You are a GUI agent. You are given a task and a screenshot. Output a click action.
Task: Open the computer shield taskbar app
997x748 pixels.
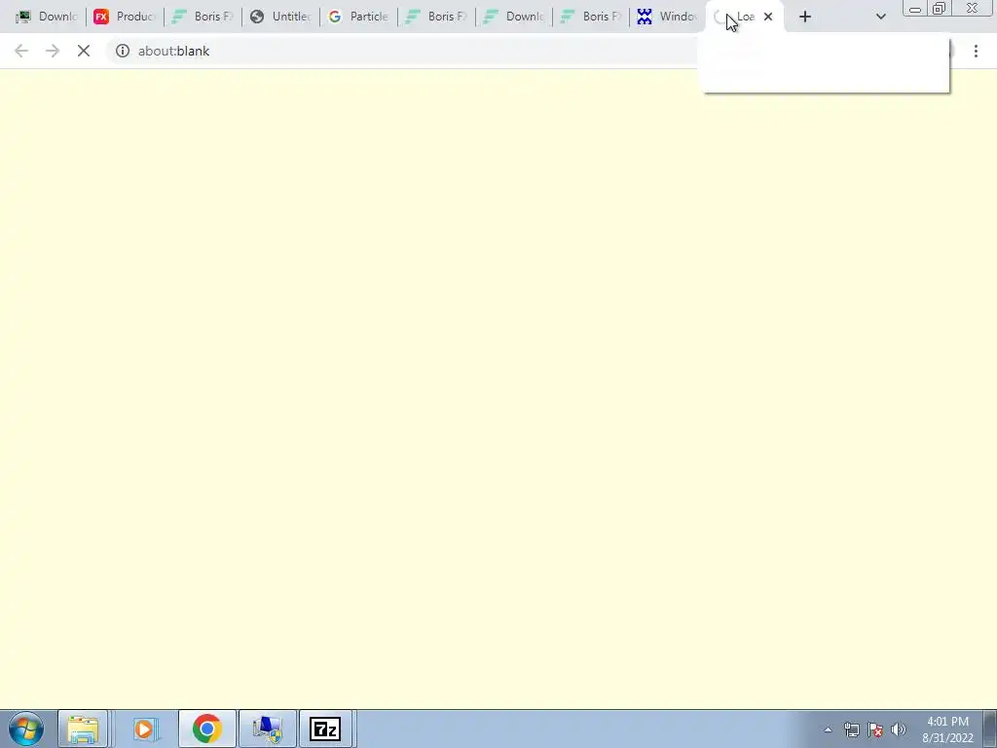click(x=267, y=729)
